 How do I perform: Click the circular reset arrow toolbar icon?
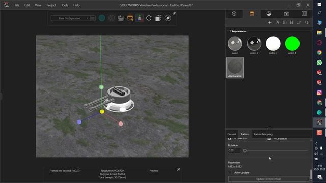tap(149, 18)
